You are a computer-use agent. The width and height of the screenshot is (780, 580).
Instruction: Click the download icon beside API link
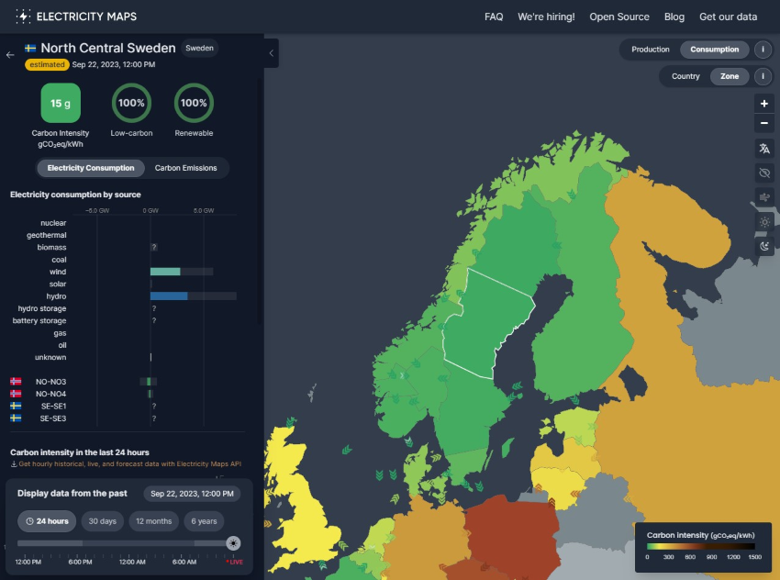tap(14, 463)
